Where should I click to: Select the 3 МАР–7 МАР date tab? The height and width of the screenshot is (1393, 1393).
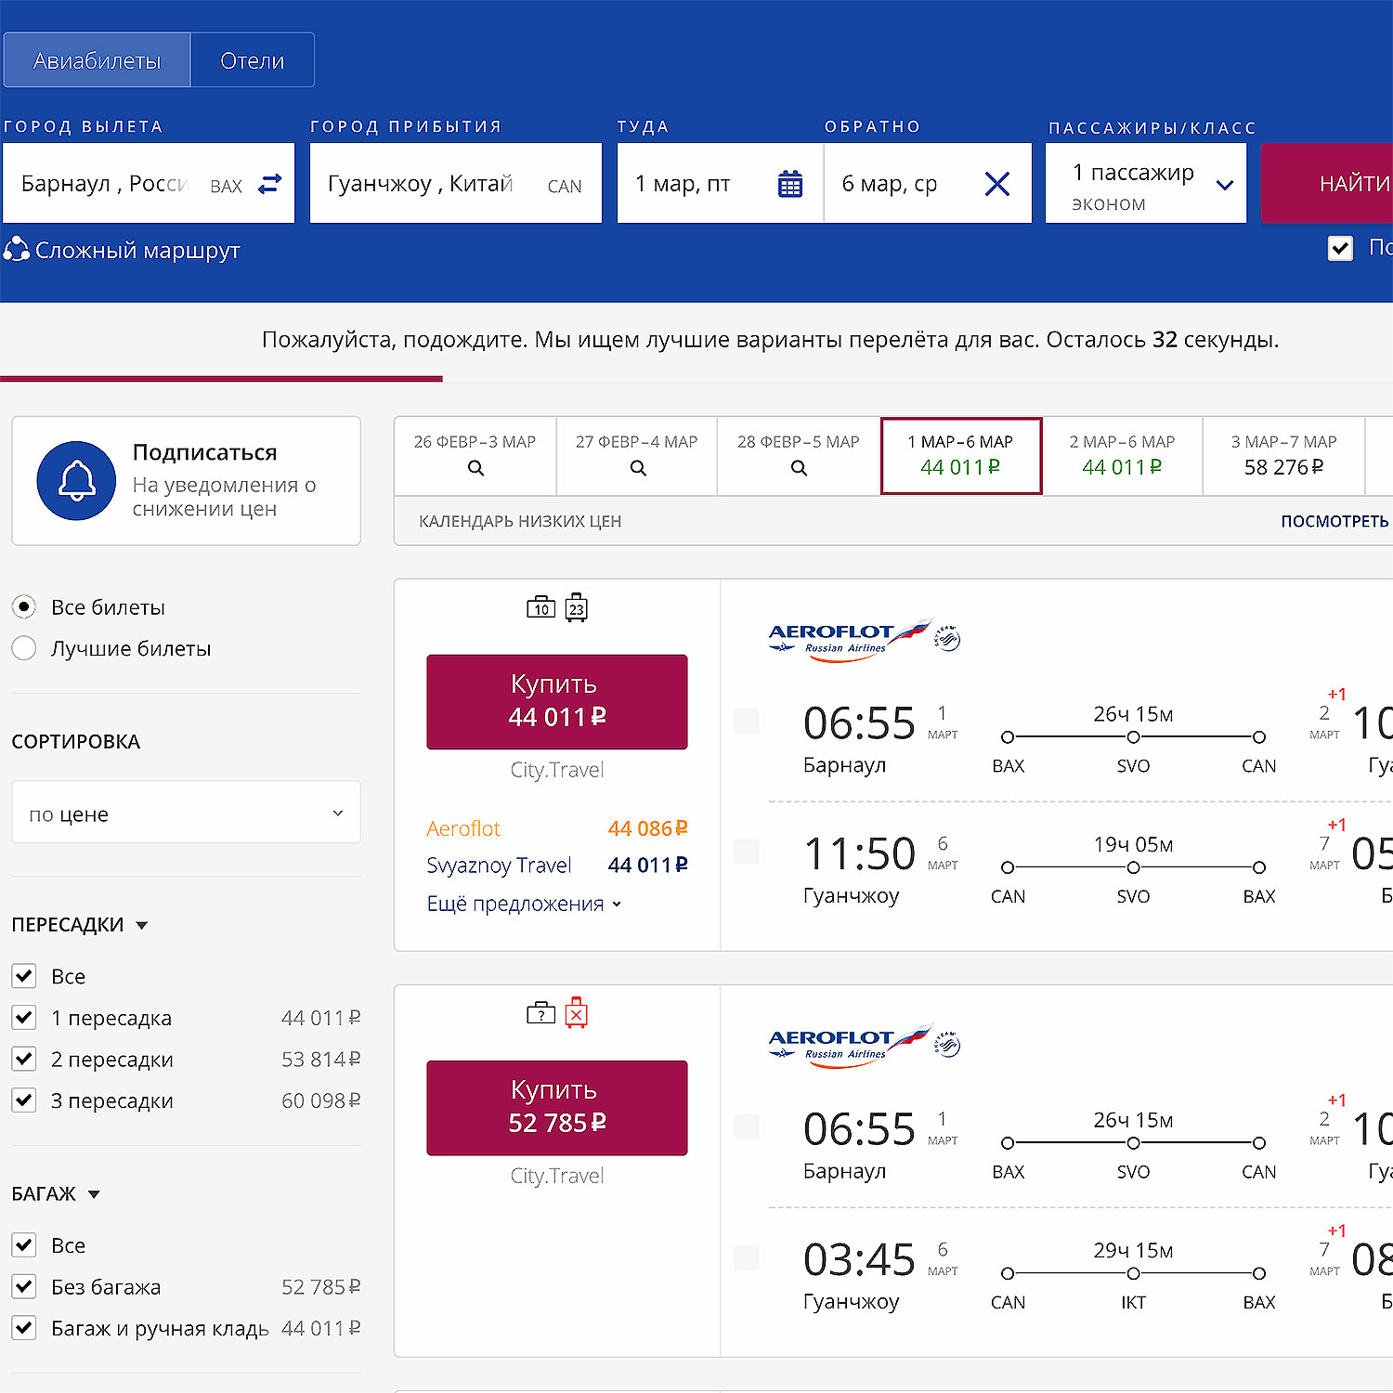[1283, 455]
